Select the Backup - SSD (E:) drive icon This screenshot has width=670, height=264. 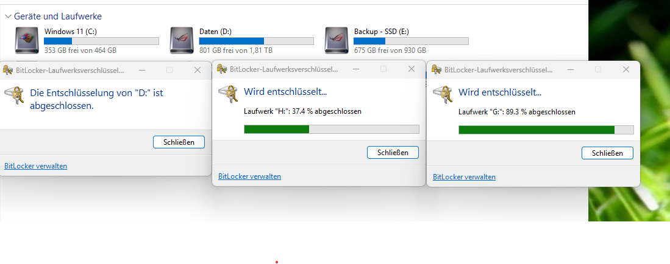337,41
